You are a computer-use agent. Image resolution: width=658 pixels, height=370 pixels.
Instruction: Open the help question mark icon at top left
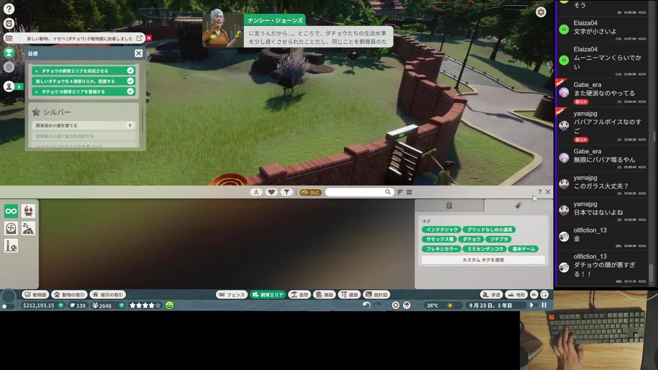click(9, 9)
